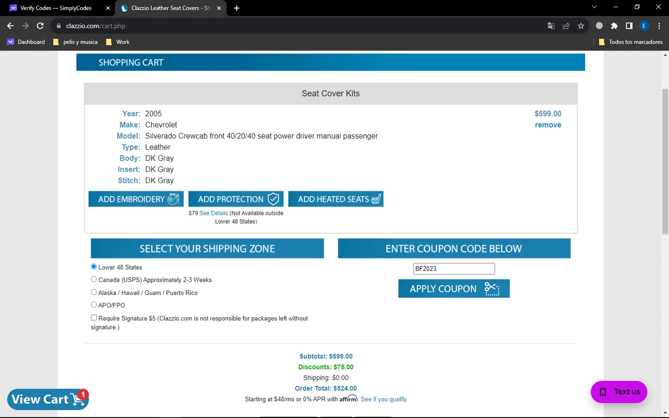Image resolution: width=669 pixels, height=418 pixels.
Task: Open the Chrome profile E avatar
Action: point(644,26)
